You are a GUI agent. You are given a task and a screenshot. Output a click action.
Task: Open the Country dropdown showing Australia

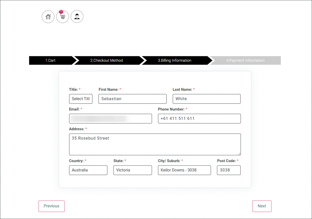click(x=88, y=170)
